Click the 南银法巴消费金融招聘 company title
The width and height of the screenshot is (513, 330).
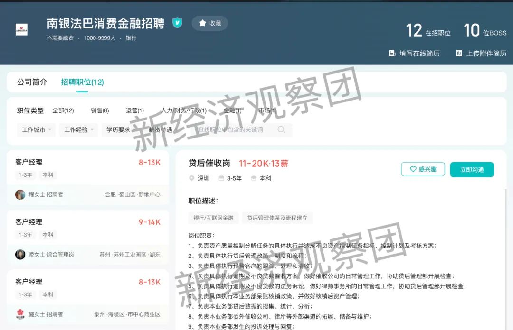click(x=105, y=24)
